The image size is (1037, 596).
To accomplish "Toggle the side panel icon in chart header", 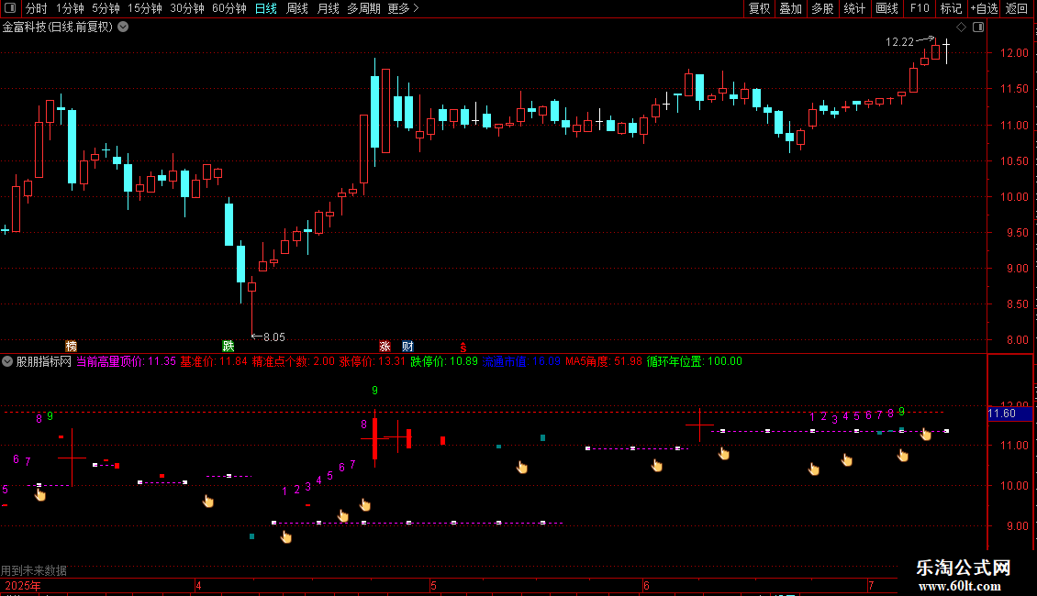I will 978,28.
